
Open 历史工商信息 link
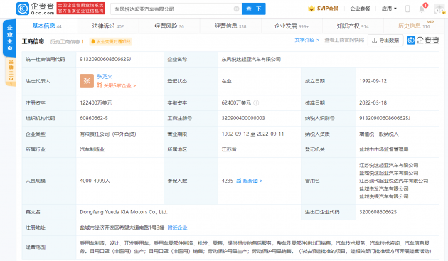click(x=67, y=42)
